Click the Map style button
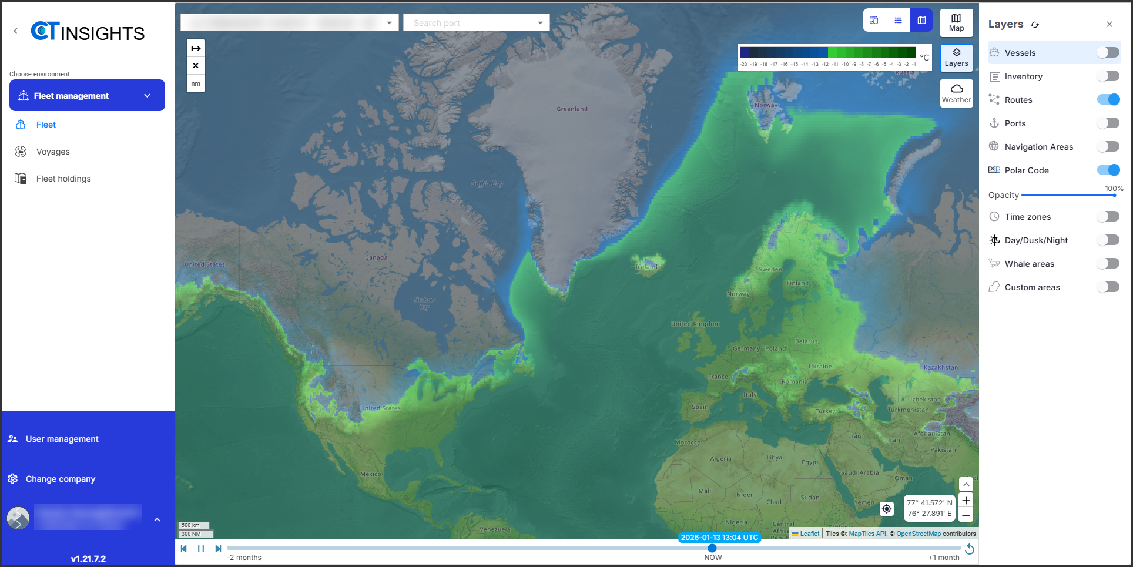The width and height of the screenshot is (1133, 567). (956, 23)
